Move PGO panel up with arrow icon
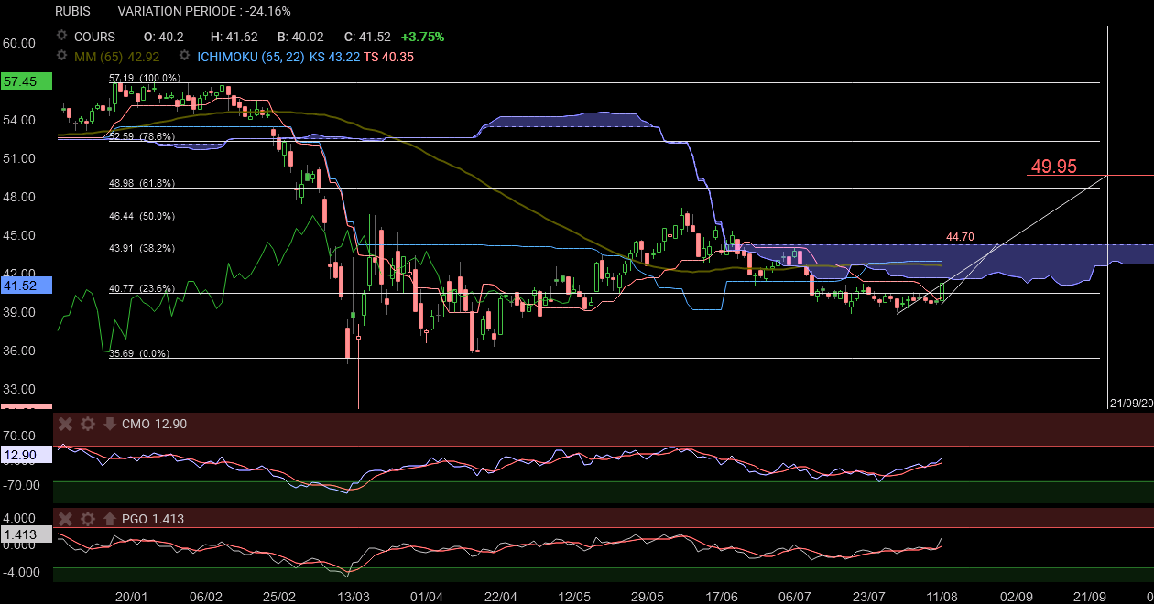Image resolution: width=1154 pixels, height=604 pixels. click(x=109, y=519)
